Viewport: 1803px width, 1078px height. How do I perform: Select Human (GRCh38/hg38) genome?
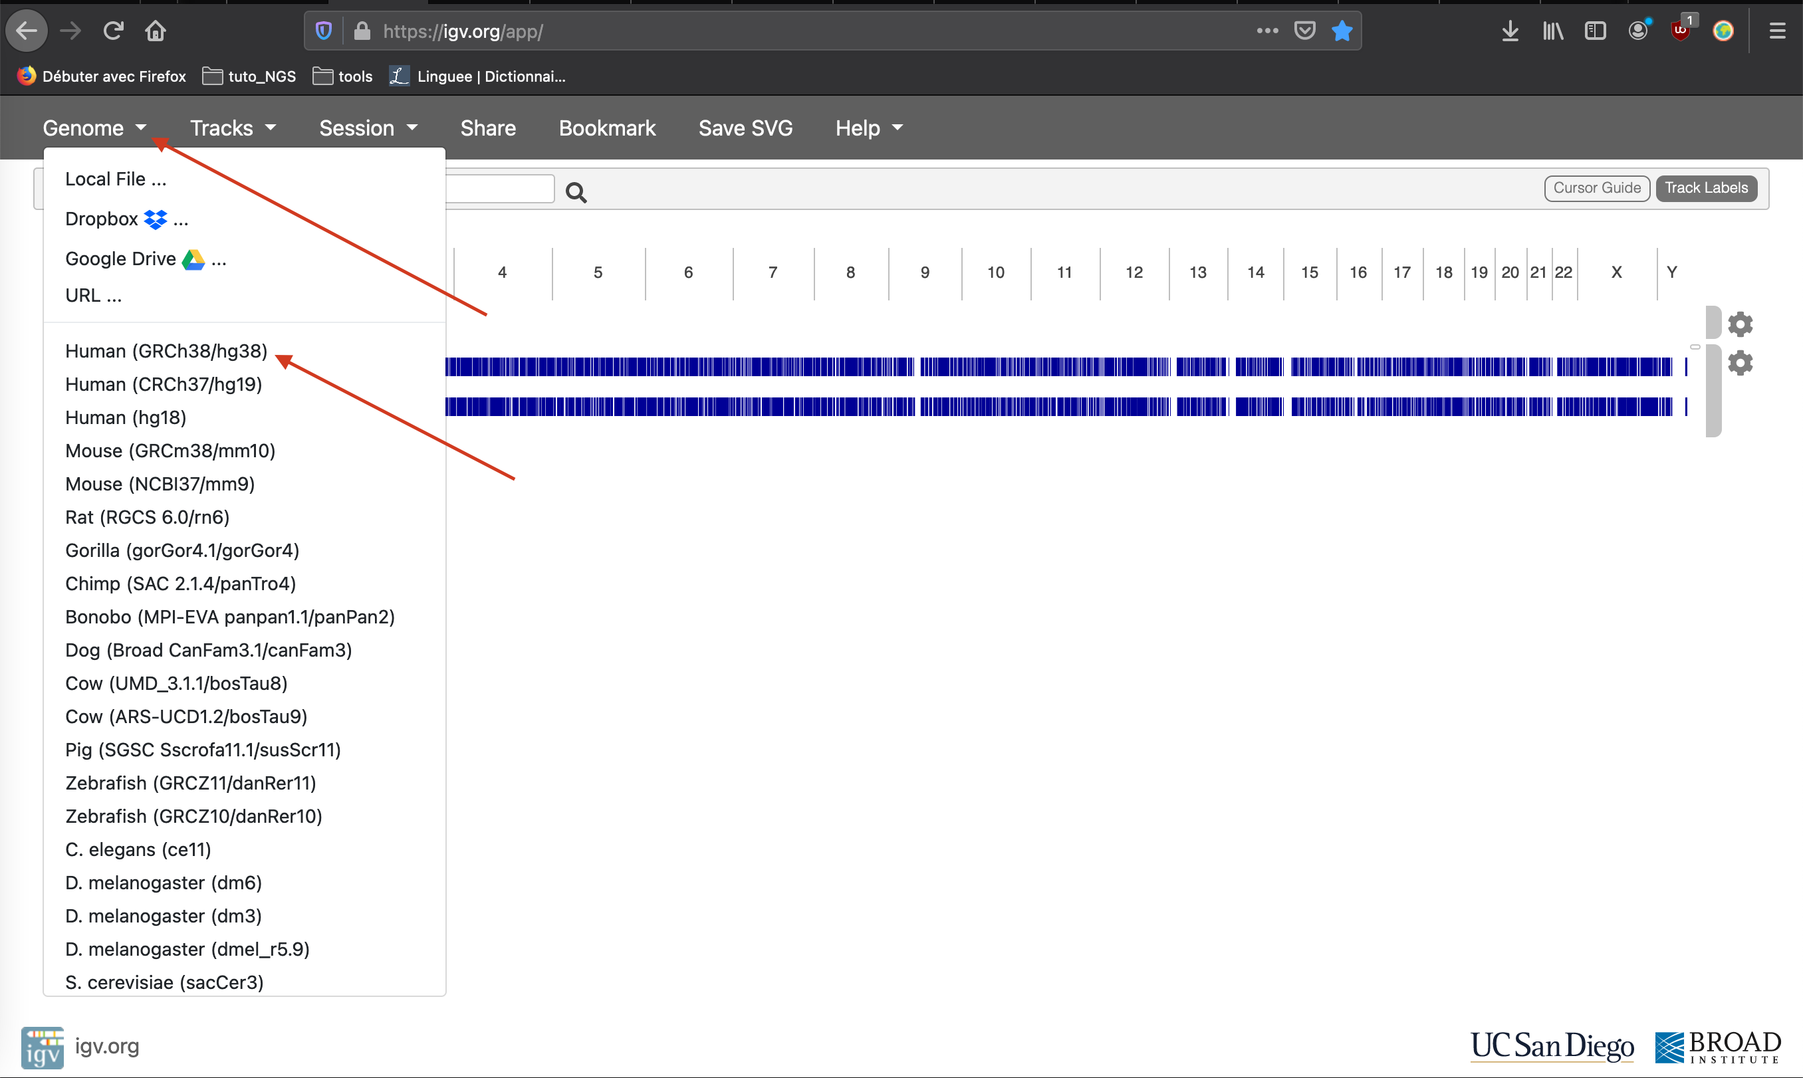(166, 352)
